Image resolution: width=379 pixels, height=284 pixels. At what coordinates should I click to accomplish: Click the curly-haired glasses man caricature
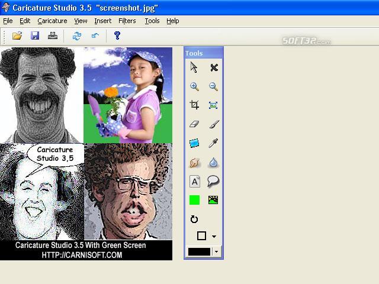pos(128,191)
